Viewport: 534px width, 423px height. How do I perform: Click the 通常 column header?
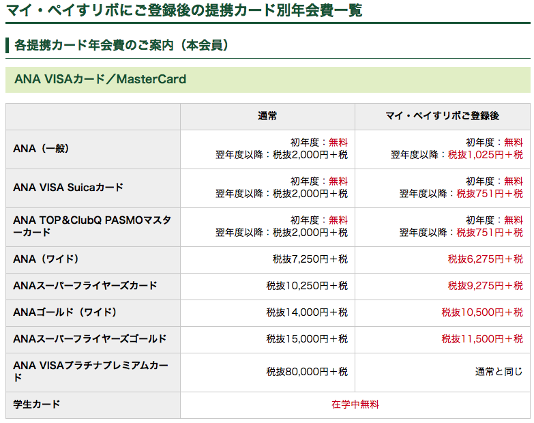pyautogui.click(x=267, y=116)
